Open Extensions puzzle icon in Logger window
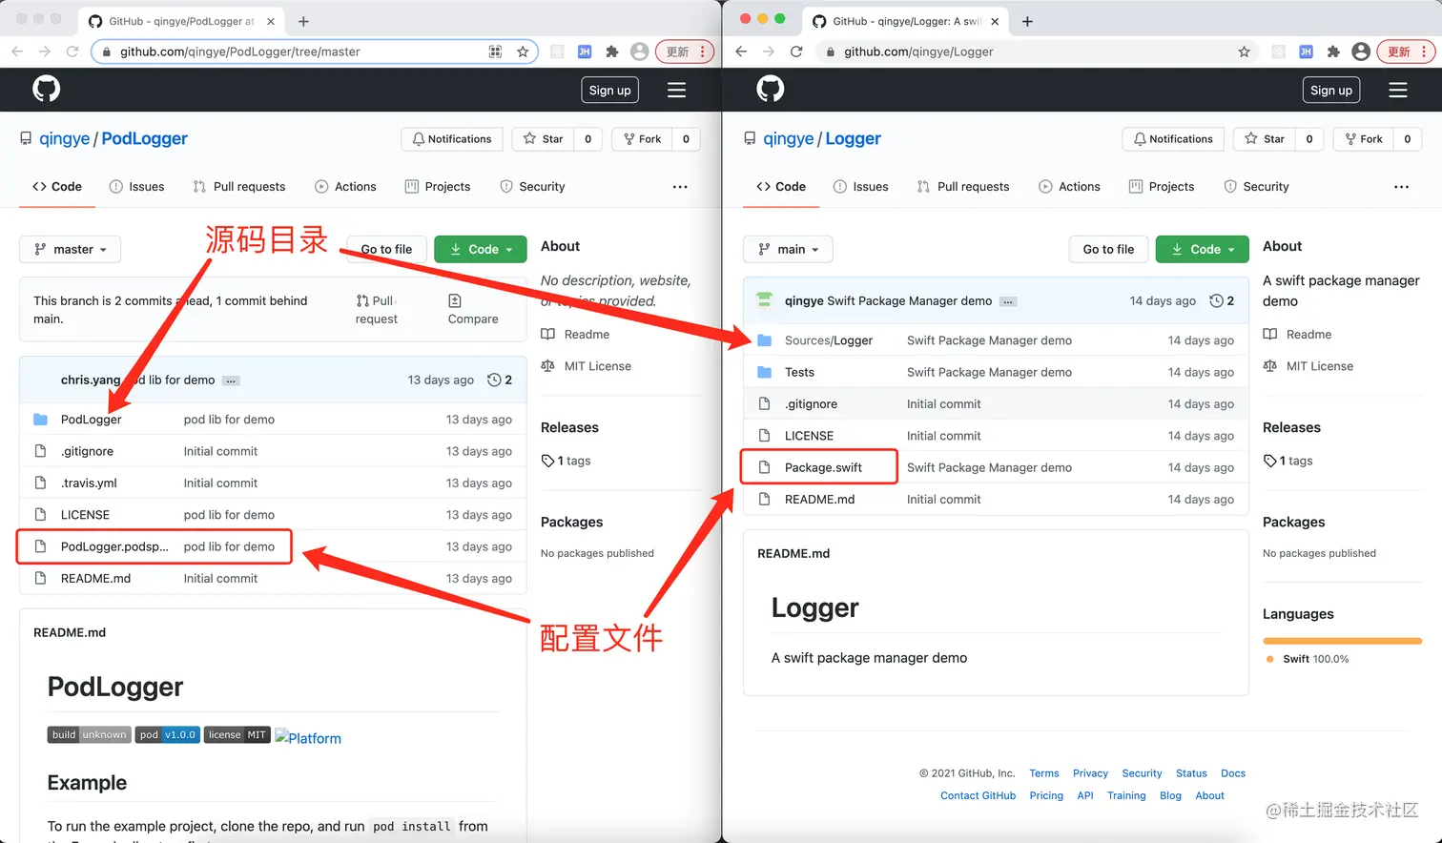This screenshot has width=1442, height=843. [x=1333, y=51]
